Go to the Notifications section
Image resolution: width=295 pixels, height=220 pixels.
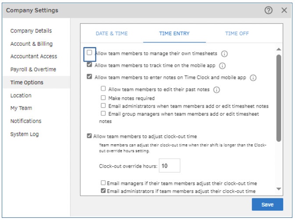[x=26, y=121]
